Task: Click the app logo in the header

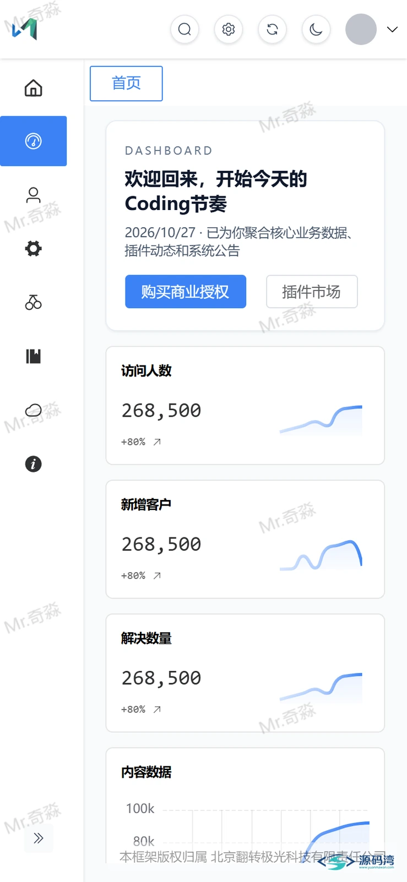Action: (25, 29)
